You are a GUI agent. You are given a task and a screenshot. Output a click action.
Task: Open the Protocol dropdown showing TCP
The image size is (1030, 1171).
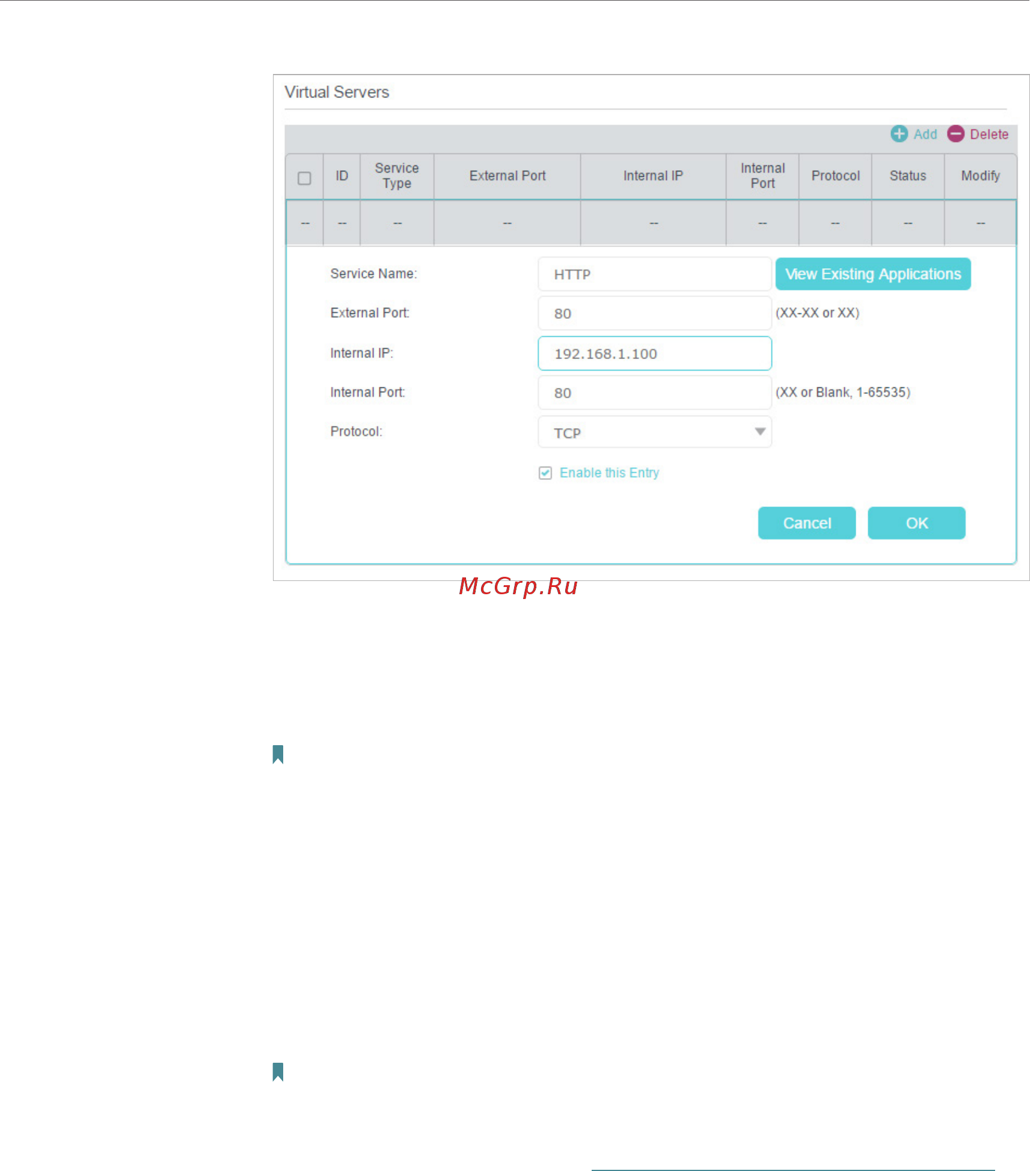click(655, 432)
